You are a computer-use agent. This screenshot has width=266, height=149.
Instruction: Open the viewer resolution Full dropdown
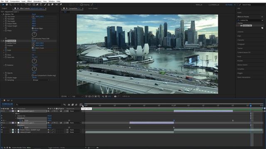coord(78,96)
